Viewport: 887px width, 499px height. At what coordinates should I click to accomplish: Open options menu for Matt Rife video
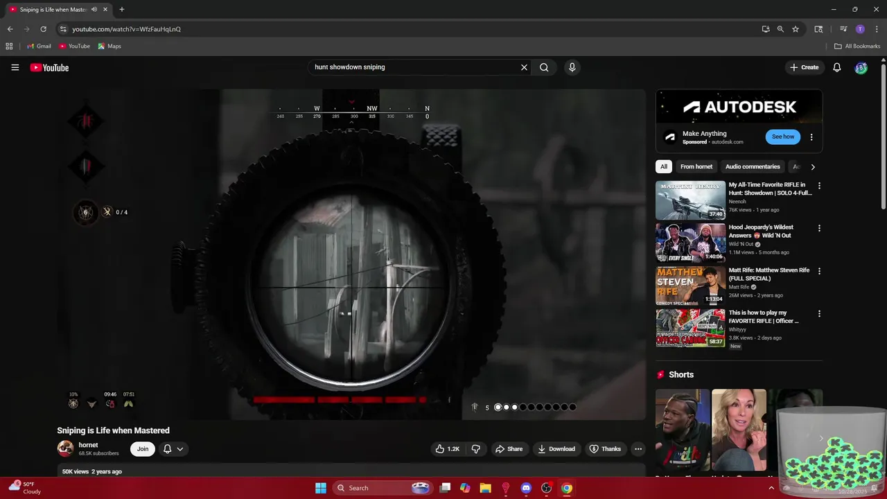[x=819, y=271]
